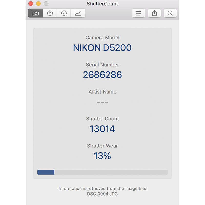Click the share export icon

tap(154, 13)
